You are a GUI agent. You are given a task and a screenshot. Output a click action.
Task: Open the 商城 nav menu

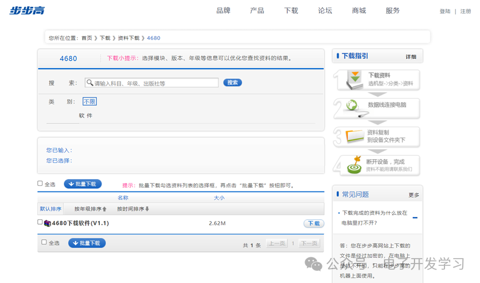pos(359,11)
